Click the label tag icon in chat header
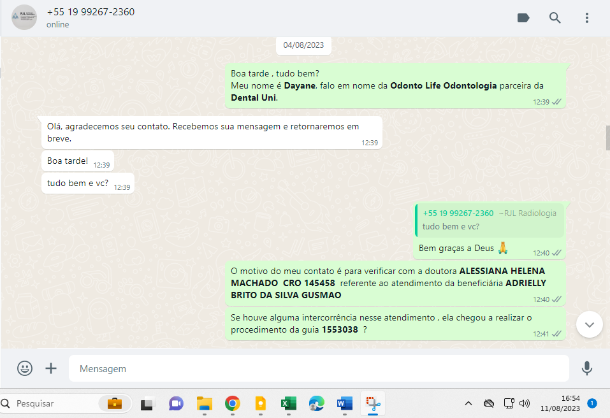This screenshot has height=418, width=610. (x=523, y=18)
